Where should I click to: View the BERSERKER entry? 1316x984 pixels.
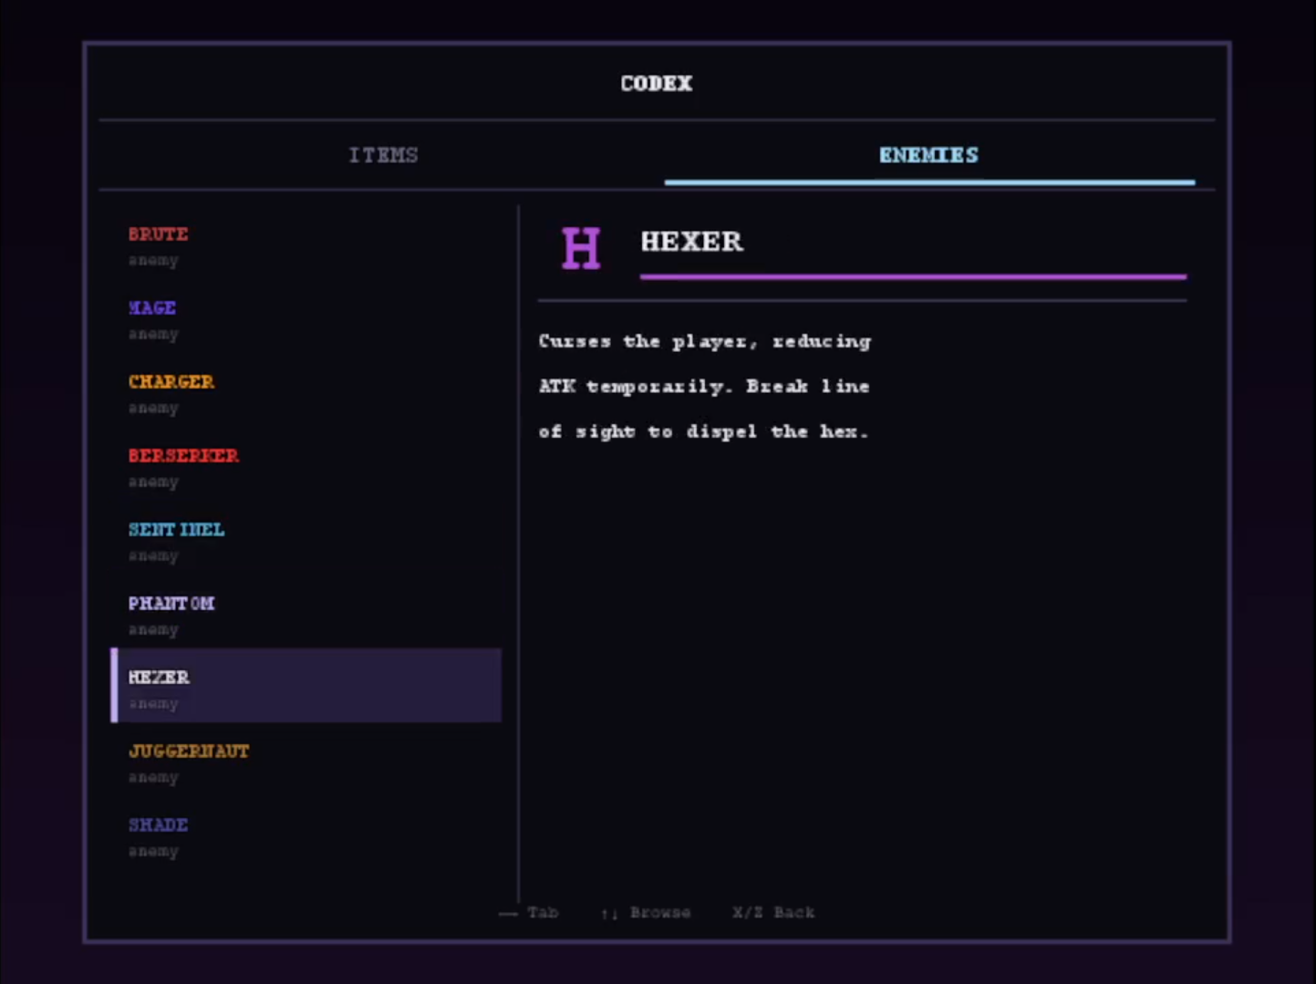click(306, 468)
